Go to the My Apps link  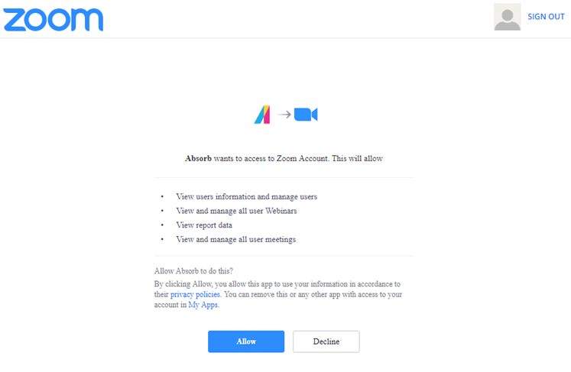(203, 305)
